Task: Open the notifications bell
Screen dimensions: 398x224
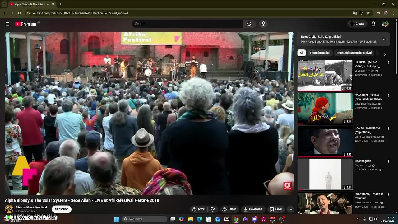Action: pyautogui.click(x=373, y=24)
